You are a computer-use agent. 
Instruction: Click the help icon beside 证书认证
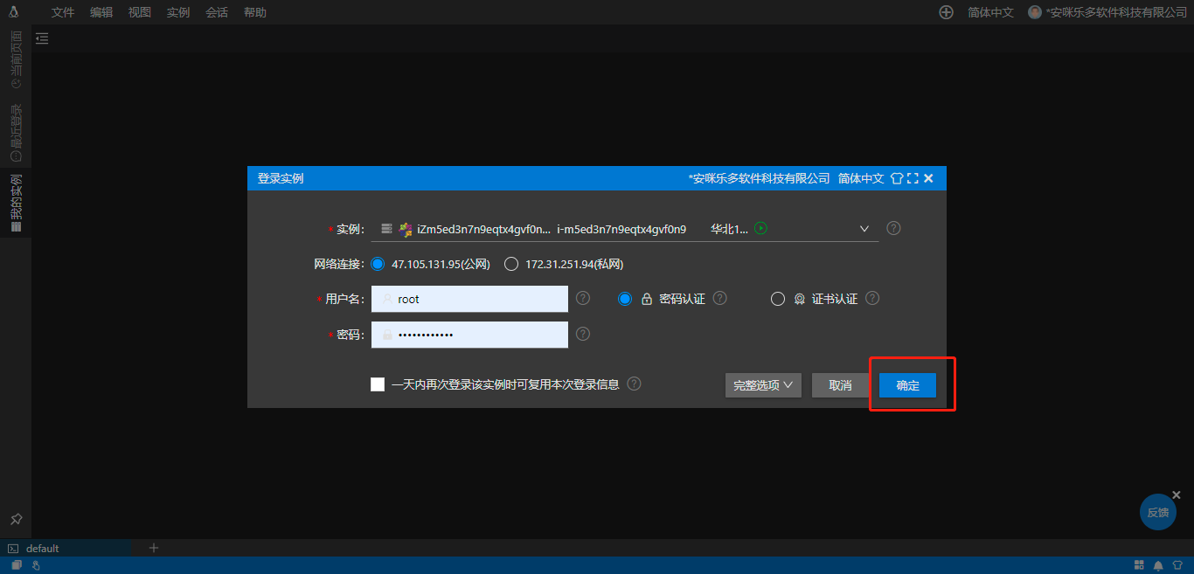[x=871, y=298]
